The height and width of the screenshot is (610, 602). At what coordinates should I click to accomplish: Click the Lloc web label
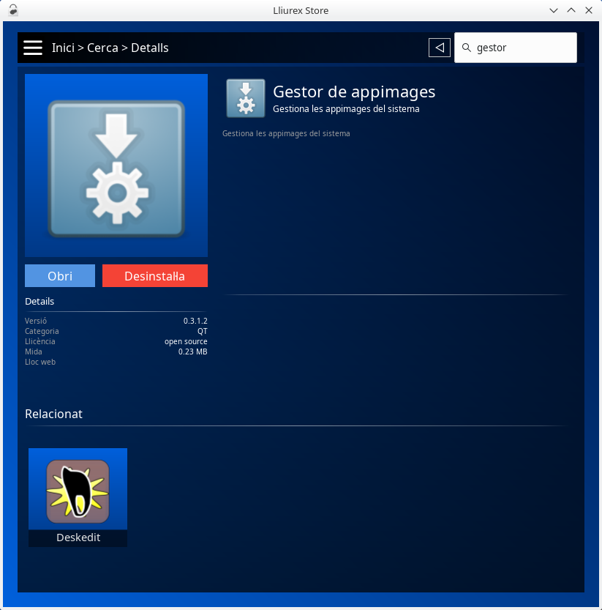click(x=40, y=362)
